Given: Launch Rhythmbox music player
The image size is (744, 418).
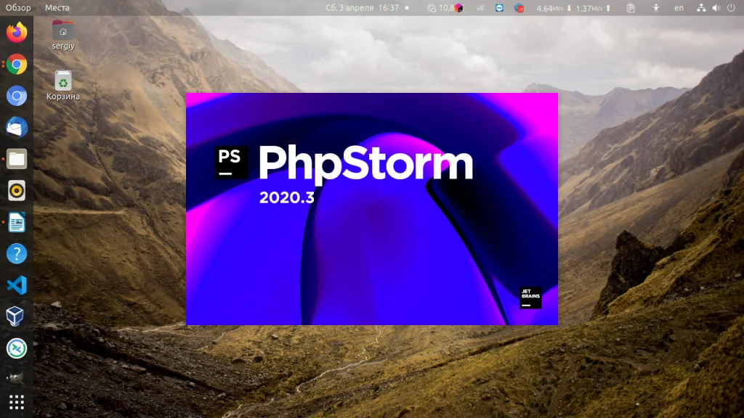Looking at the screenshot, I should 17,191.
